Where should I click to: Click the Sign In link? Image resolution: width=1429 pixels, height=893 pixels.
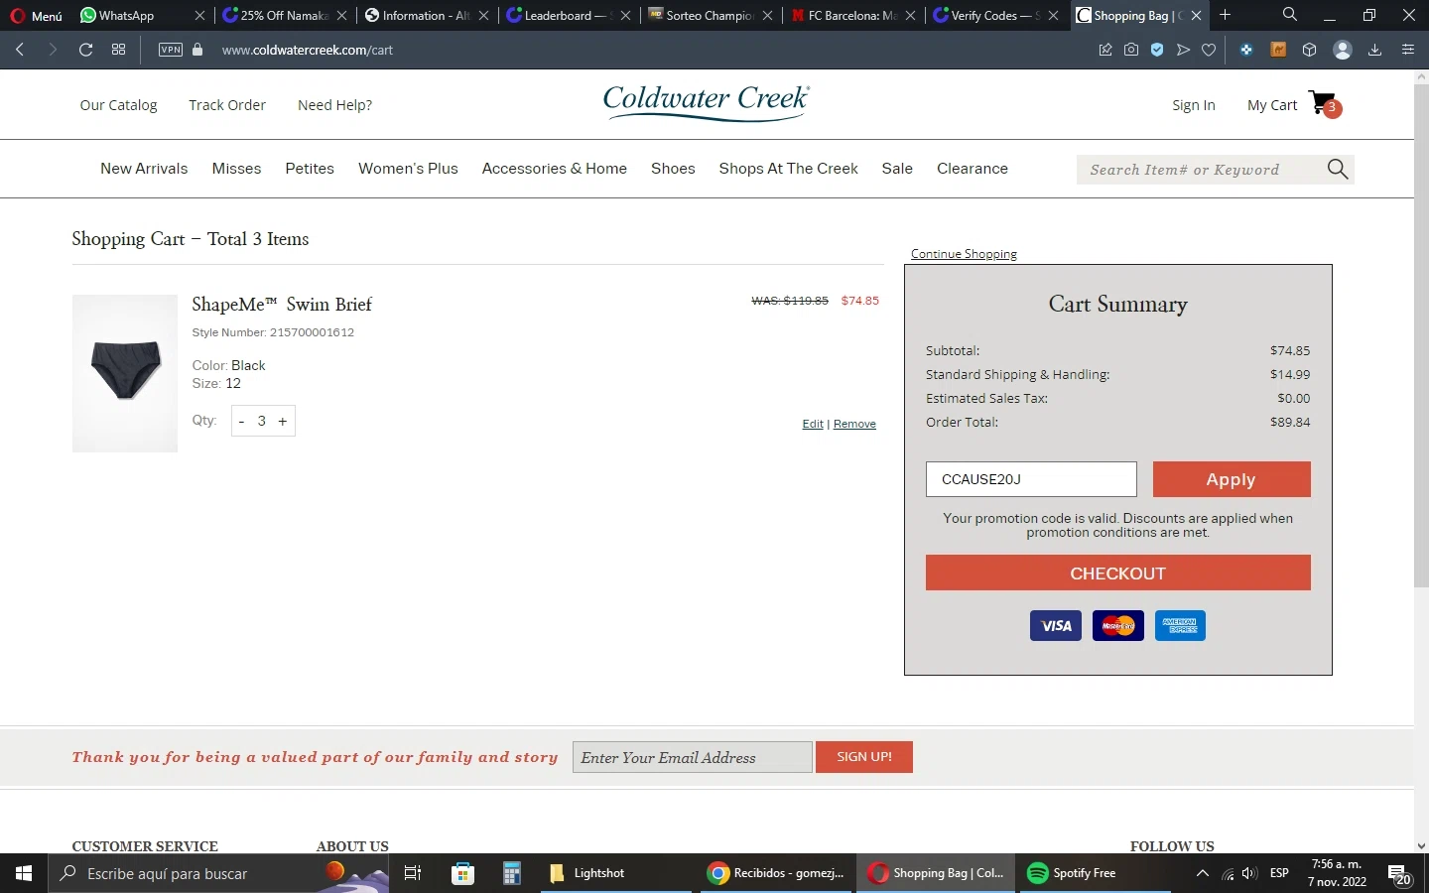pos(1194,105)
